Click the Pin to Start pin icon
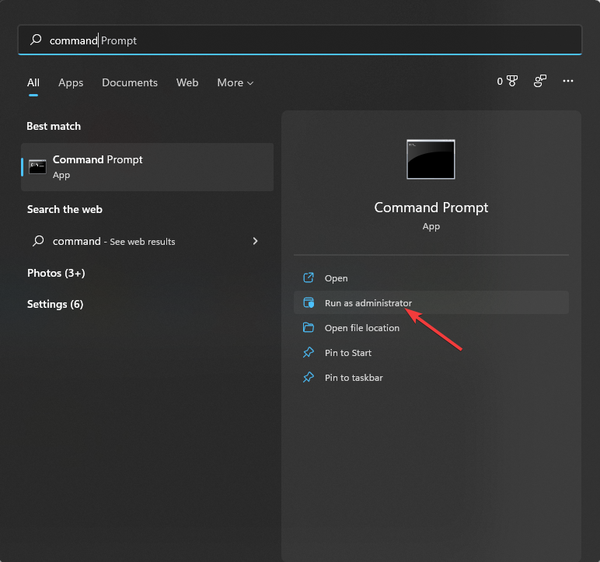Screen dimensions: 600x562 point(309,353)
